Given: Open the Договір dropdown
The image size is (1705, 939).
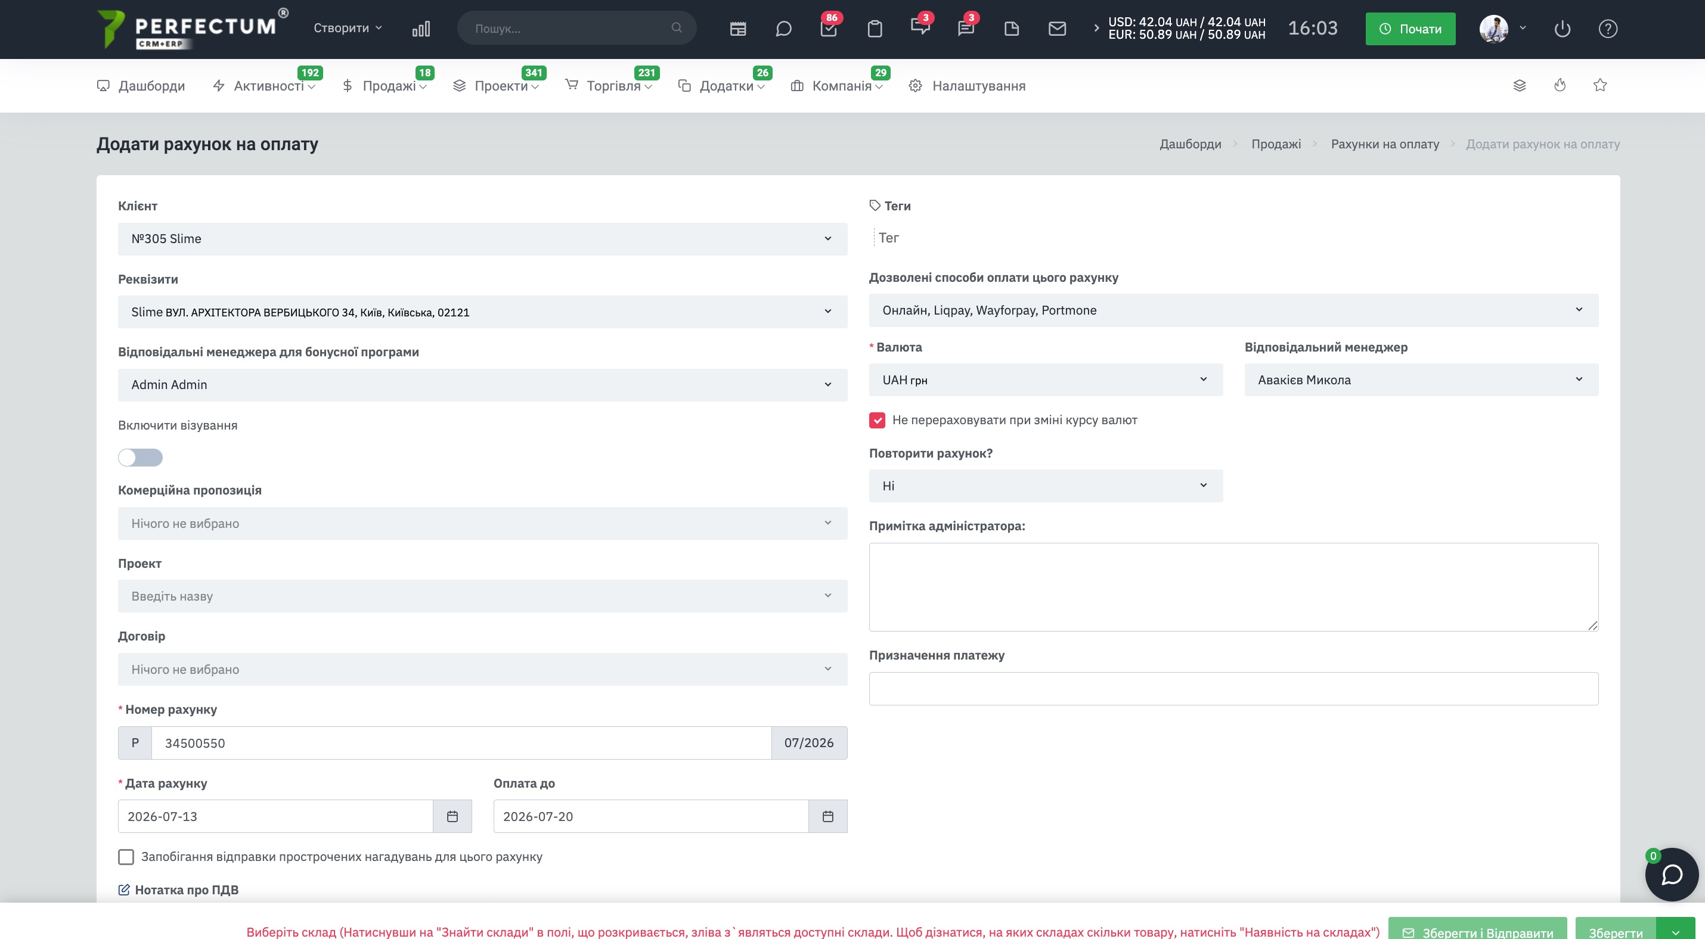Looking at the screenshot, I should click(x=482, y=669).
